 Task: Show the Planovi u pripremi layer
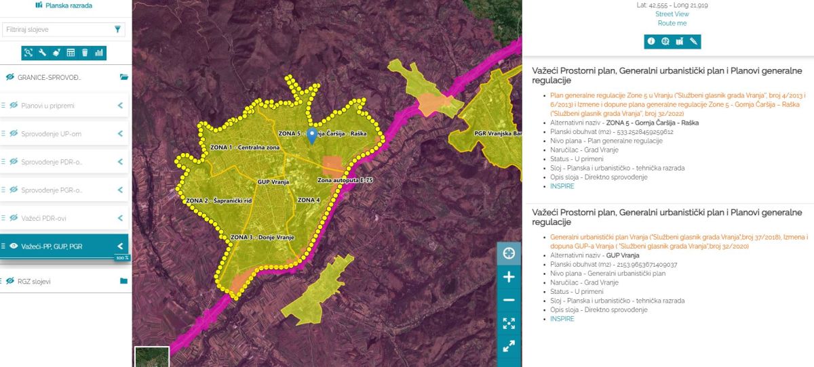click(x=13, y=106)
